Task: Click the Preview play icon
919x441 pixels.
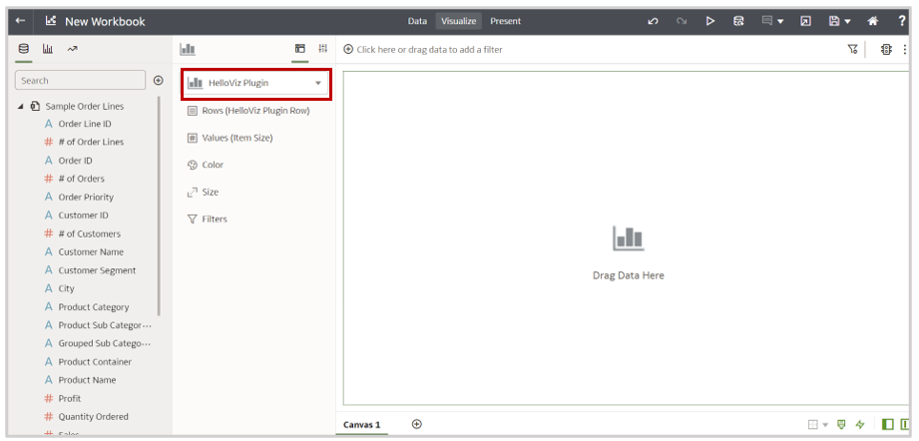Action: [x=710, y=21]
